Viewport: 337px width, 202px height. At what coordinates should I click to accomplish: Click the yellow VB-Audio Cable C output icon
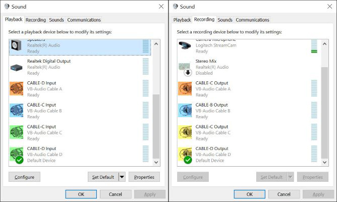[x=185, y=132]
